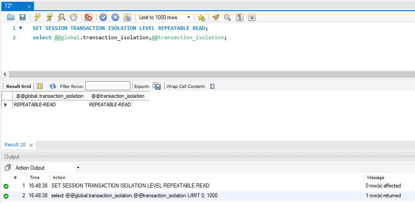415x204 pixels.
Task: Click the Output panel header
Action: [x=208, y=157]
